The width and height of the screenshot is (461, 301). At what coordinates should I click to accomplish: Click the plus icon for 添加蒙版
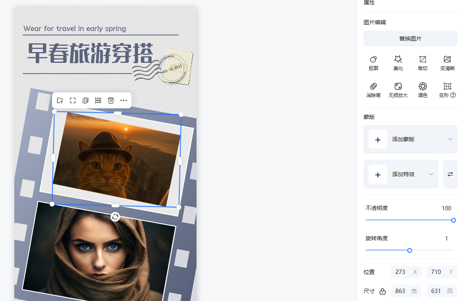click(x=378, y=139)
